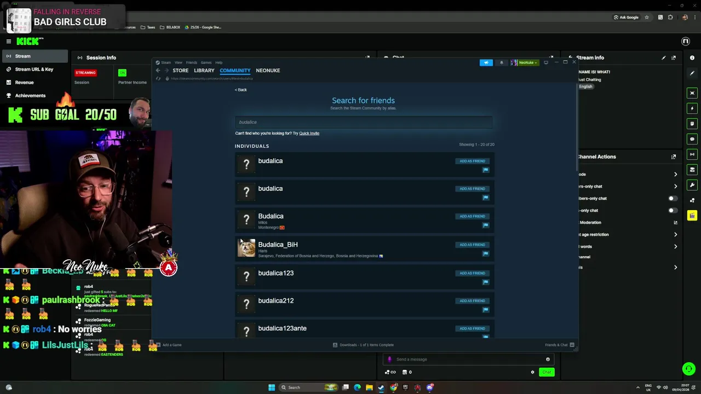Open the Friends menu in Steam
Screen dimensions: 701x394
click(192, 62)
